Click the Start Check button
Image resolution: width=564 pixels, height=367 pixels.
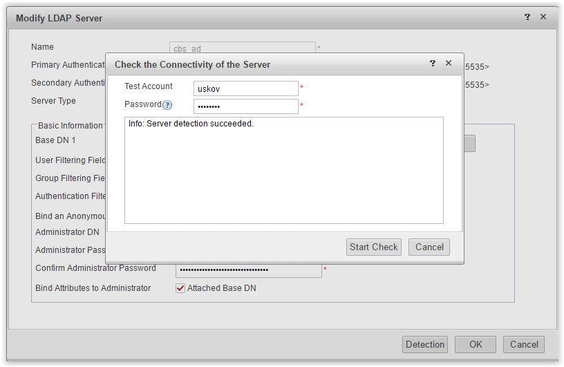pyautogui.click(x=374, y=247)
